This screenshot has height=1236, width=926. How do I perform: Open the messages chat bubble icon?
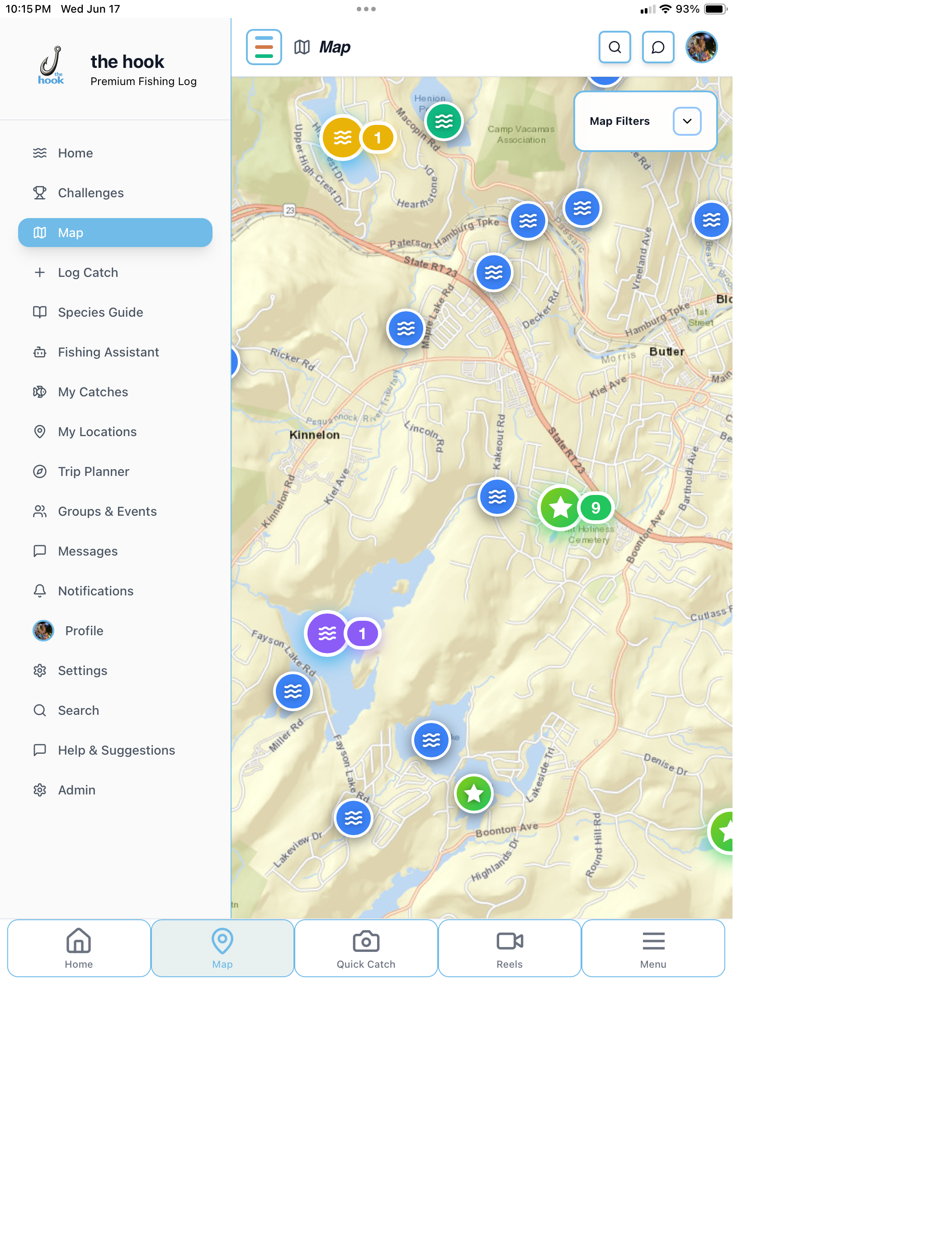(658, 47)
